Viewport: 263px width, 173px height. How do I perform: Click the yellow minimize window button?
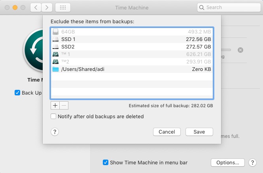click(15, 7)
